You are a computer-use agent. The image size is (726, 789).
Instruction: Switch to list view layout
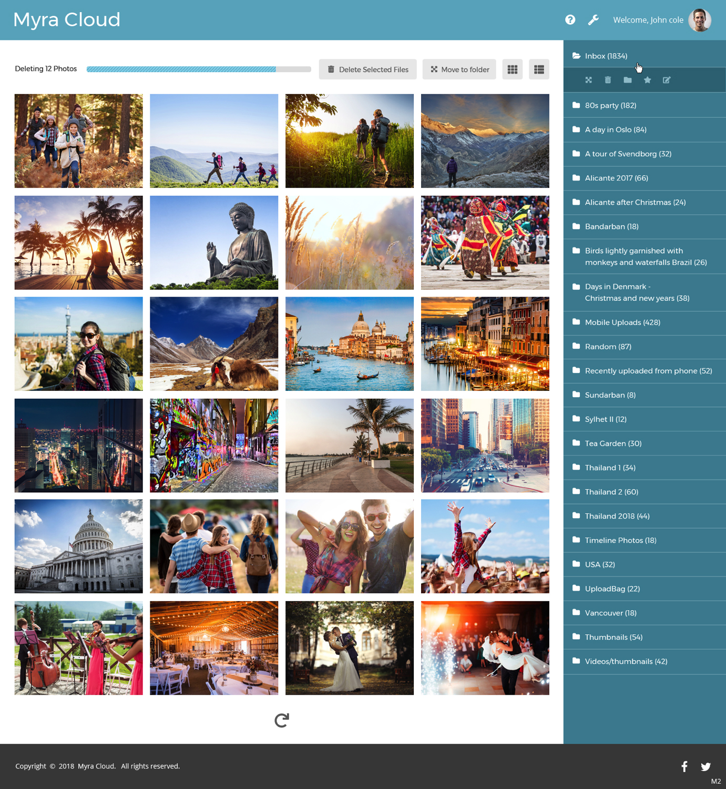tap(538, 69)
